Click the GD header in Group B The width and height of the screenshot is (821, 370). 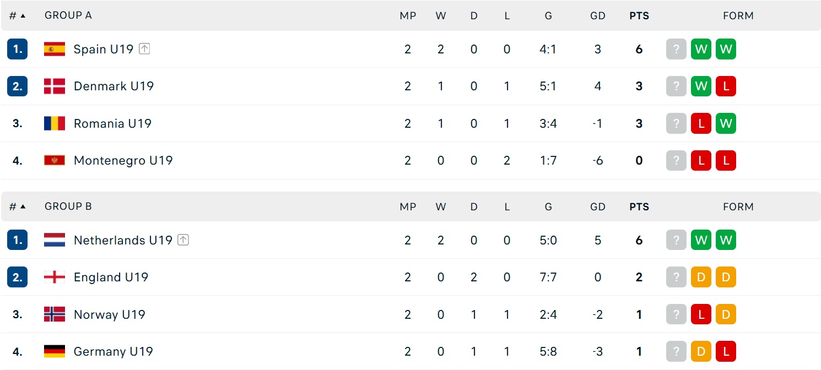click(598, 207)
